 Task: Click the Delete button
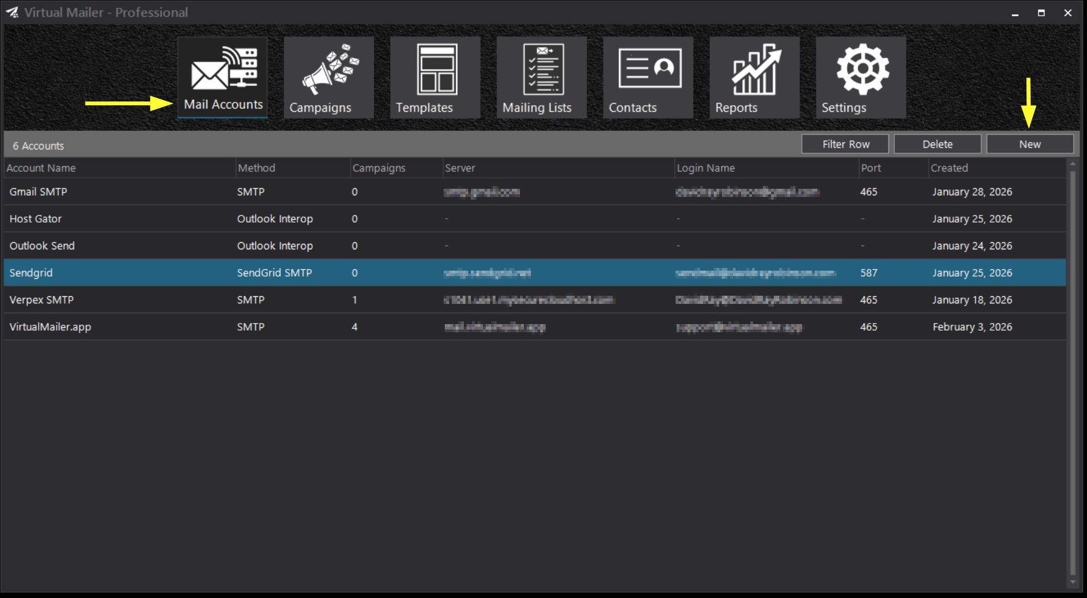point(937,144)
